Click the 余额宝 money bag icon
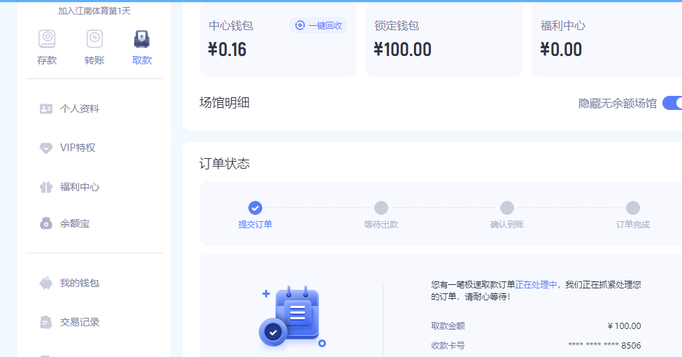682x357 pixels. 46,223
